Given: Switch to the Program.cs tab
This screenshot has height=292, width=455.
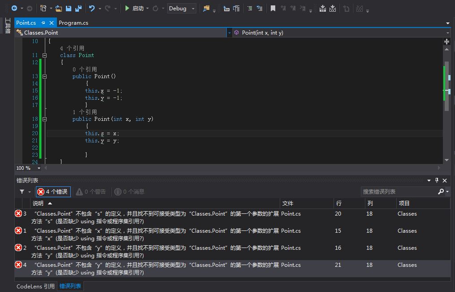Looking at the screenshot, I should 74,22.
